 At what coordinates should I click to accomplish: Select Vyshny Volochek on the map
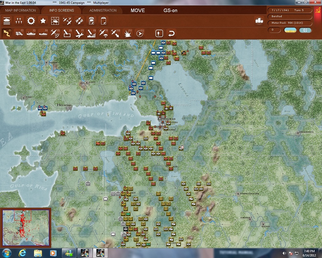[238, 193]
